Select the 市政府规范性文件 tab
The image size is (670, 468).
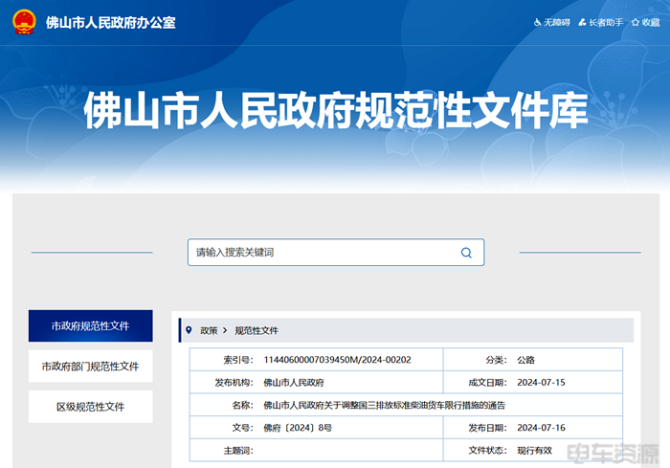point(90,325)
